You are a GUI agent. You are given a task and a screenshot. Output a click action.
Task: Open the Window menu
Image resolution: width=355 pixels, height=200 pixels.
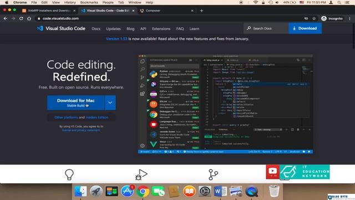coord(135,2)
